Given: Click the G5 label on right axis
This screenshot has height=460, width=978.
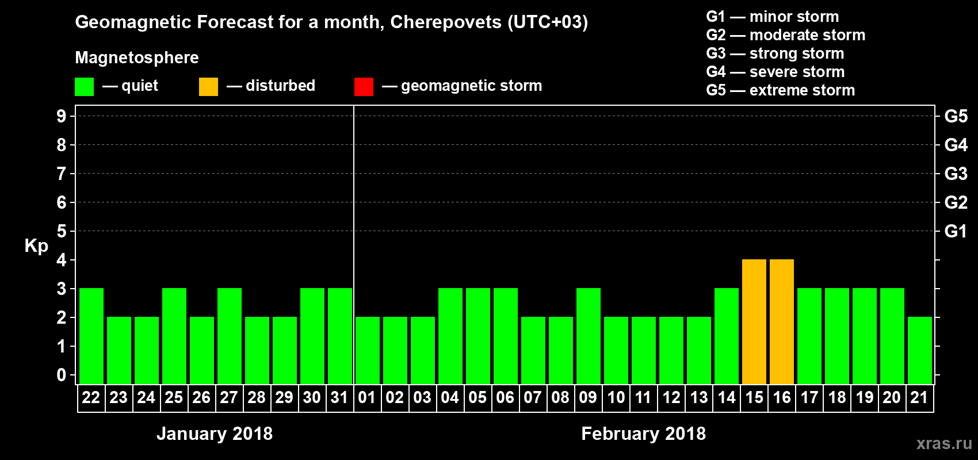Looking at the screenshot, I should [x=956, y=116].
